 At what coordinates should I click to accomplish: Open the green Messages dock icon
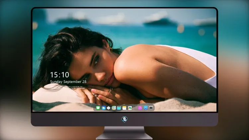98,108
